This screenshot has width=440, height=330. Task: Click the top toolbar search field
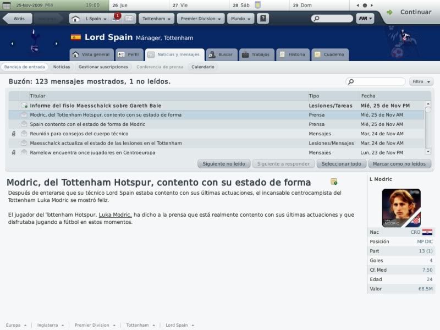pos(332,19)
